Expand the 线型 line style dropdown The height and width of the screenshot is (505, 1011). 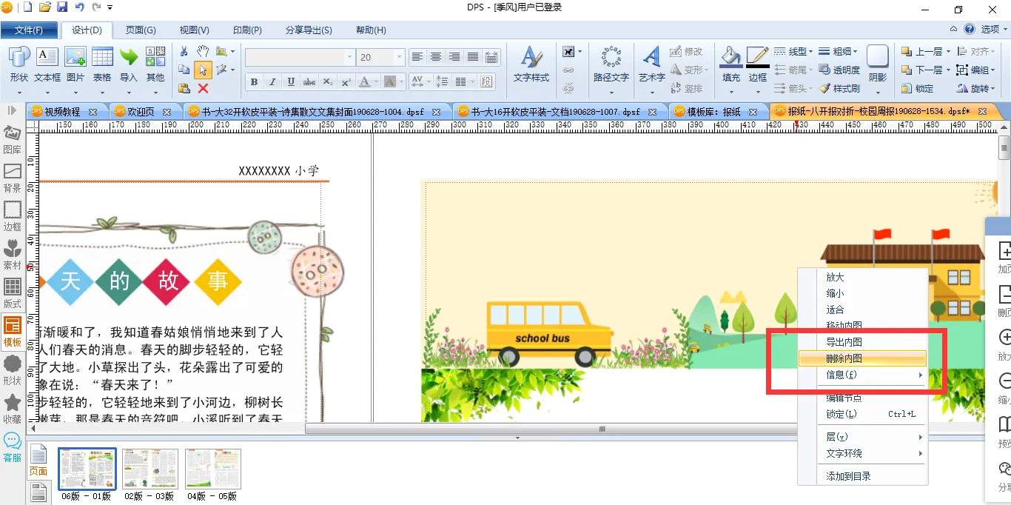pyautogui.click(x=810, y=51)
